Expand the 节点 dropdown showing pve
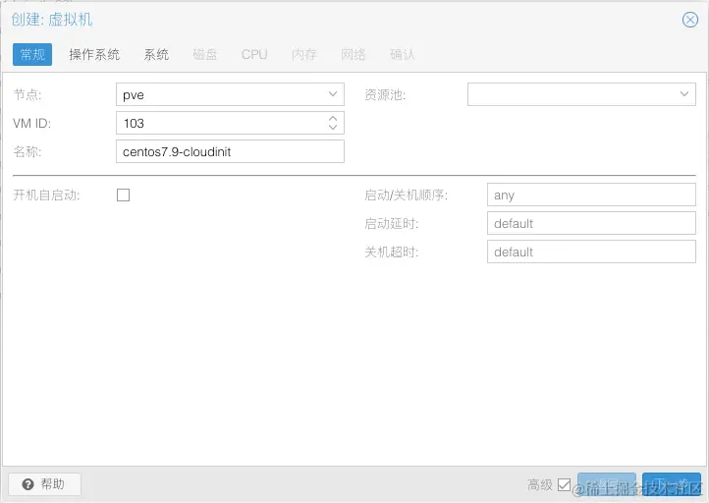Viewport: 709px width, 503px height. pyautogui.click(x=333, y=94)
